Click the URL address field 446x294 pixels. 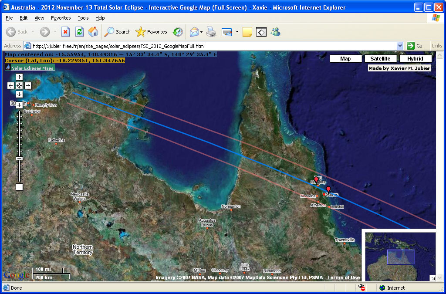[214, 46]
